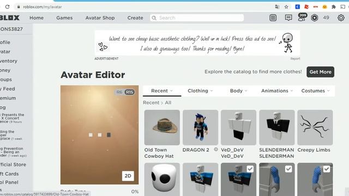
Task: Click the Roblox logo
Action: 10,18
